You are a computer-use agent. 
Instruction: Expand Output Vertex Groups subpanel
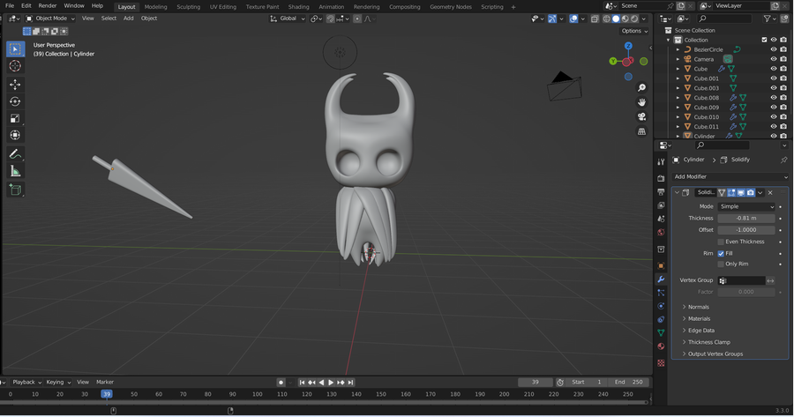point(715,354)
